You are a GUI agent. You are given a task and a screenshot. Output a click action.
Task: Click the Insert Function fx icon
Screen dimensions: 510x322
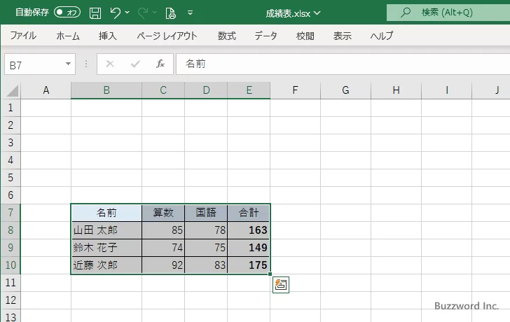(160, 64)
